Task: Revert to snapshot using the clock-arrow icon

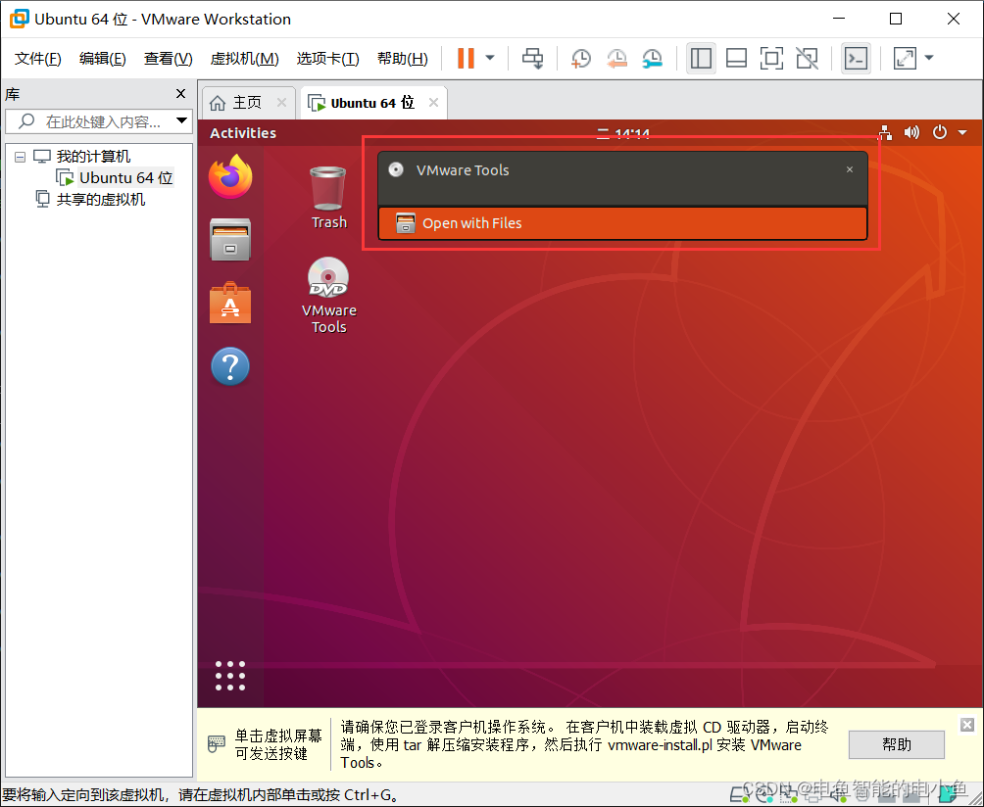Action: (616, 59)
